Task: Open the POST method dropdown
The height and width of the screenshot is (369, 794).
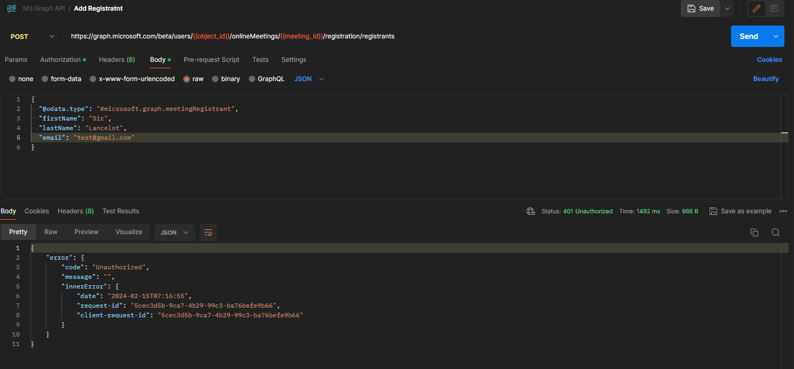Action: (32, 36)
